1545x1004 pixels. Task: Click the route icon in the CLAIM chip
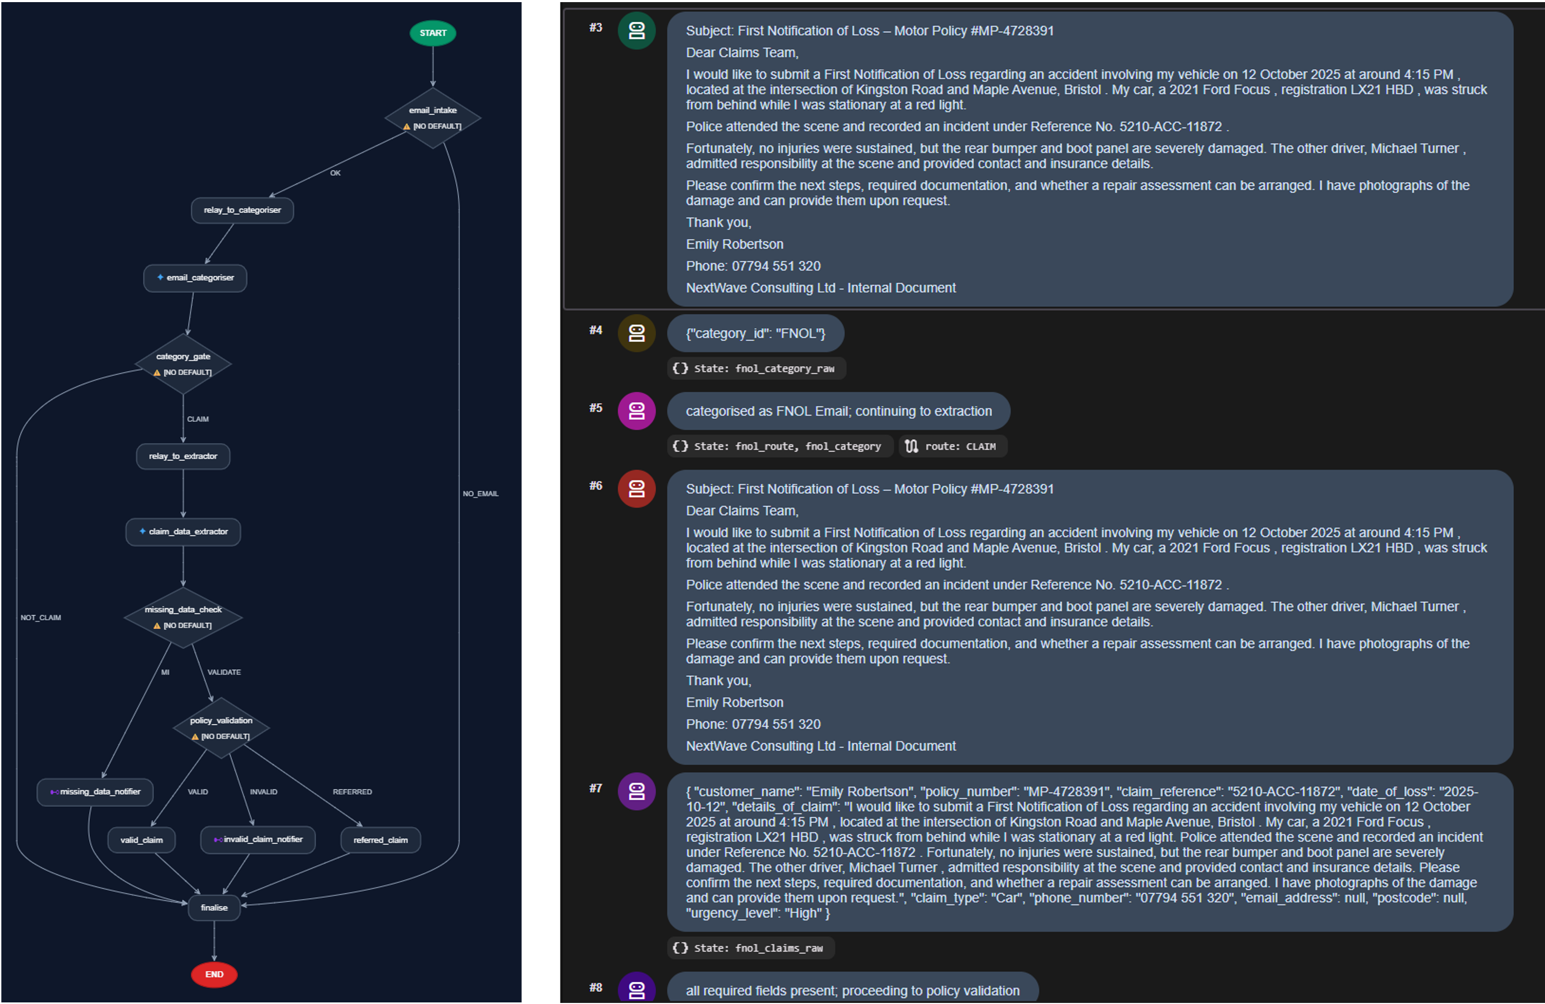(911, 446)
